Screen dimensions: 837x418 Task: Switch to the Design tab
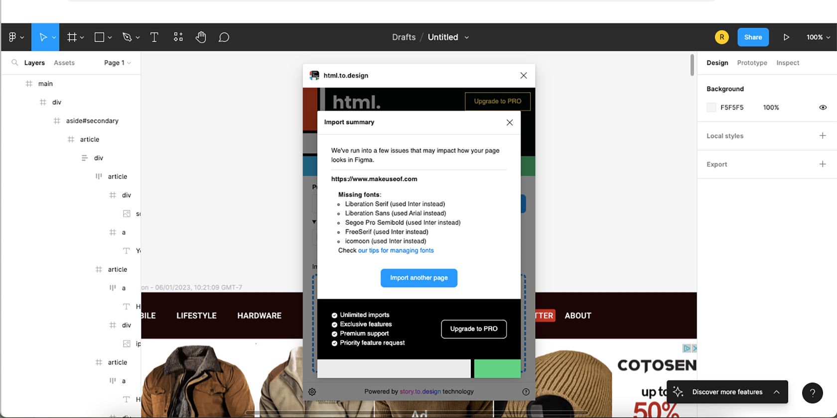pyautogui.click(x=717, y=63)
